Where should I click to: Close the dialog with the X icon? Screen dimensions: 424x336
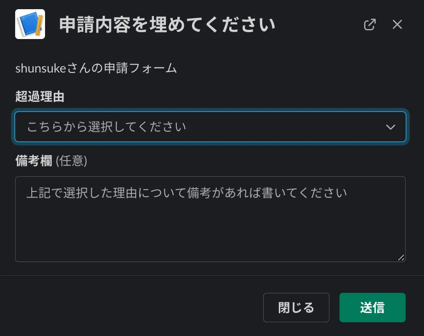point(397,24)
